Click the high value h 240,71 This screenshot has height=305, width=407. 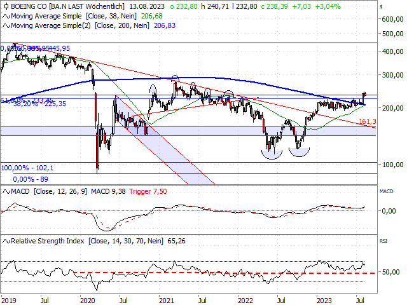point(215,6)
